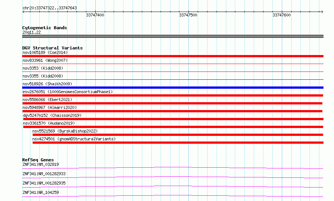Select the DGV Structural Variants track title
Screen dimensions: 334x201
53,48
